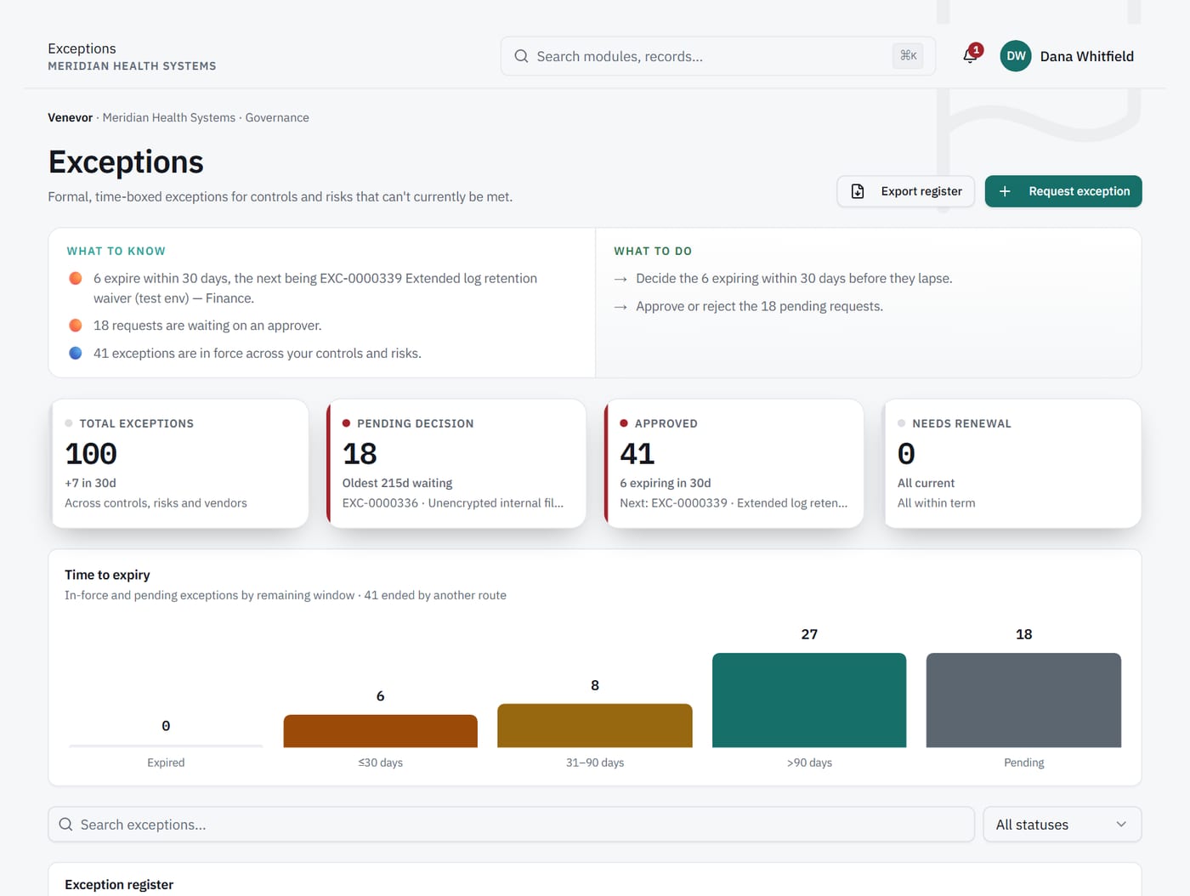Click '41 ended by another route' subtitle
1190x896 pixels.
(x=435, y=595)
